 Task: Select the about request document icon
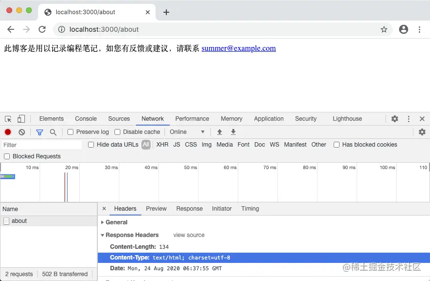click(6, 221)
